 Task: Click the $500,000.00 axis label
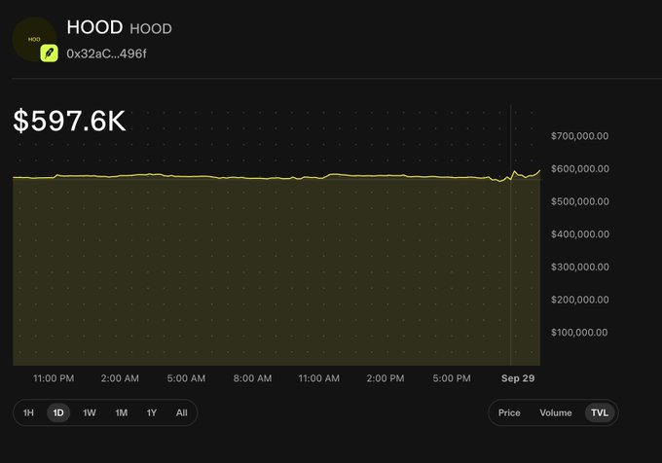[x=579, y=201]
